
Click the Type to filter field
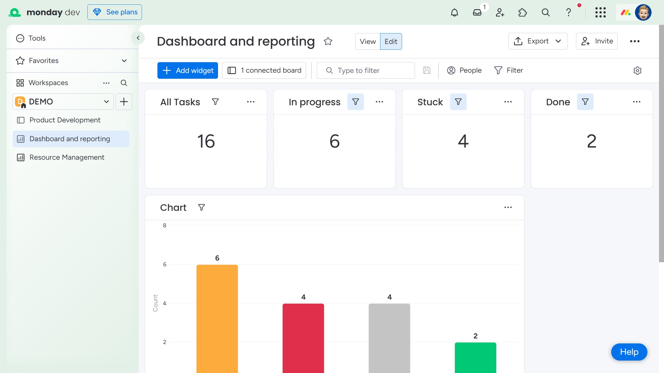(x=365, y=70)
